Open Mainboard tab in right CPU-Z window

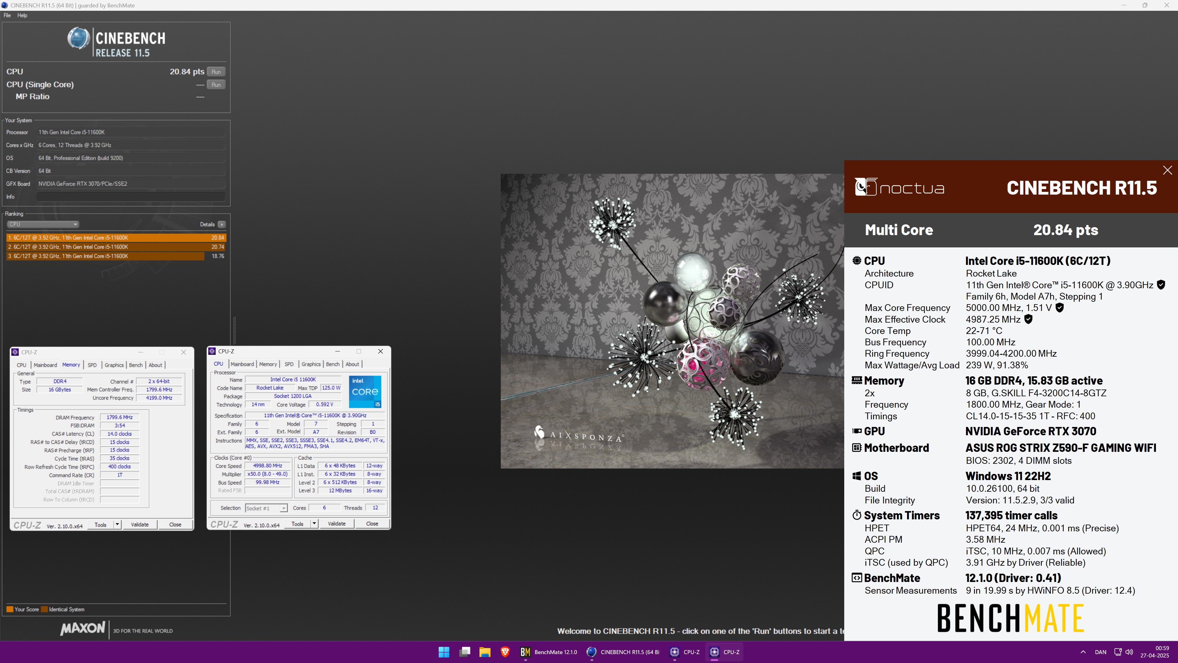pos(242,364)
